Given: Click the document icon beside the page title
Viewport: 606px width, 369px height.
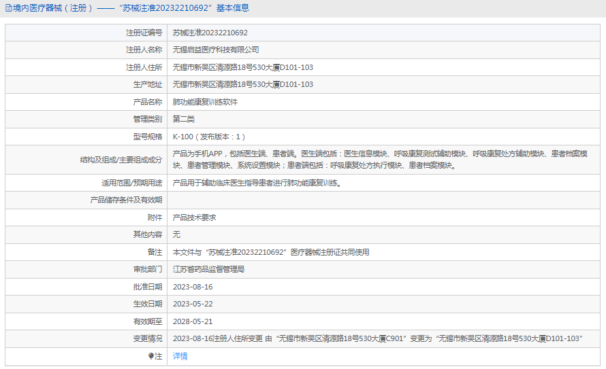Looking at the screenshot, I should coord(8,8).
